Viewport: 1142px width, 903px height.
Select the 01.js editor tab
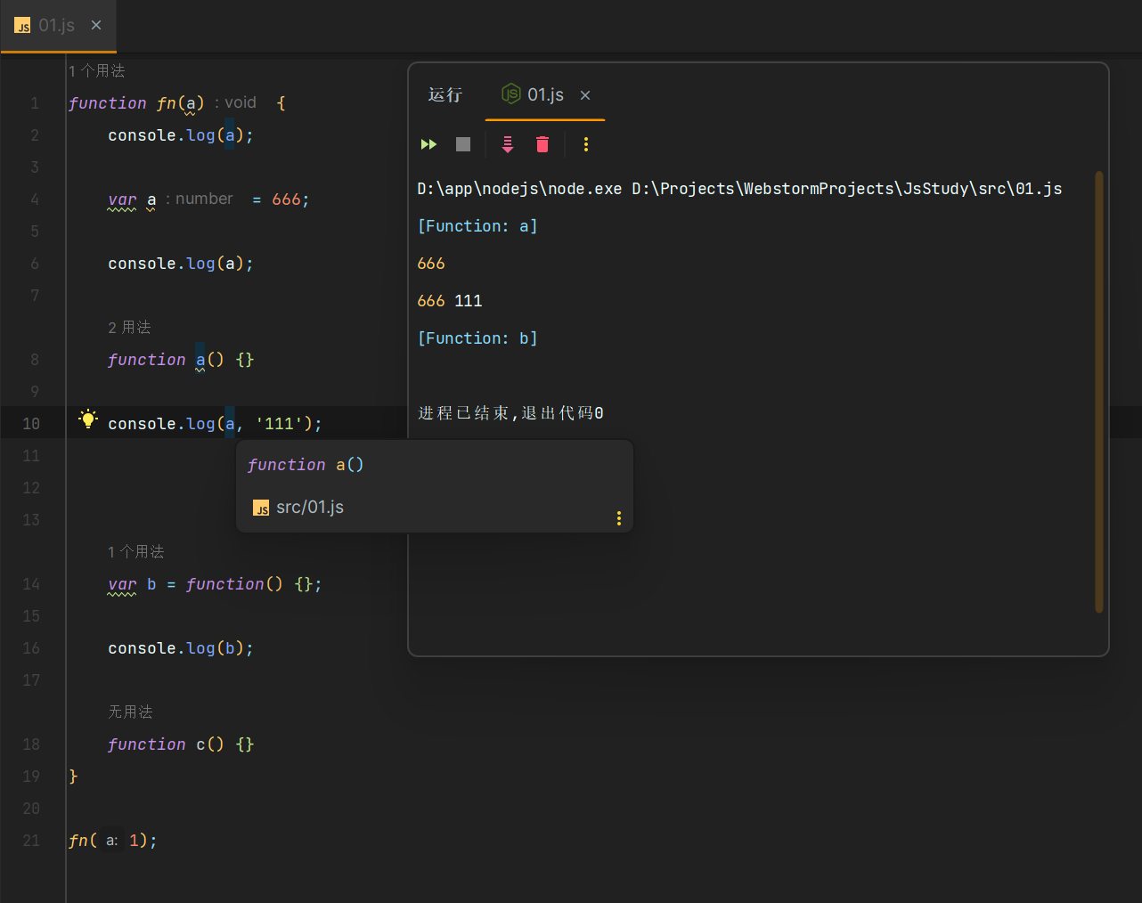pos(55,25)
